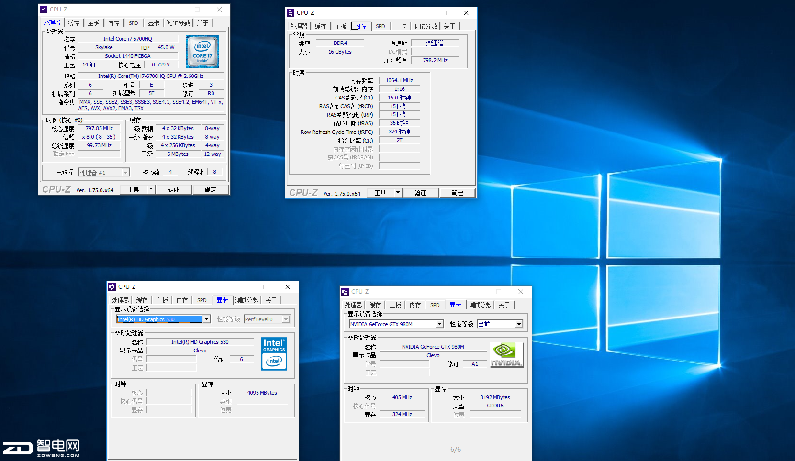Click the 324 MHz memory clock value
795x461 pixels.
pyautogui.click(x=402, y=414)
